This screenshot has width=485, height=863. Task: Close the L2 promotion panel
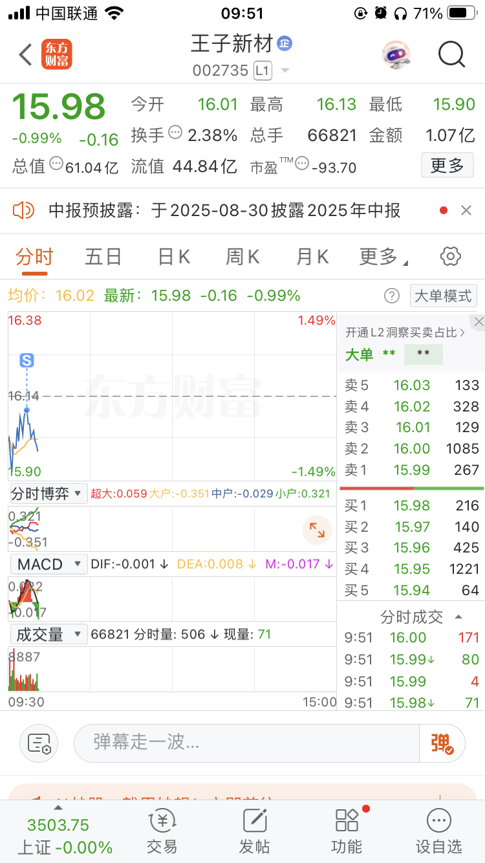(x=479, y=322)
